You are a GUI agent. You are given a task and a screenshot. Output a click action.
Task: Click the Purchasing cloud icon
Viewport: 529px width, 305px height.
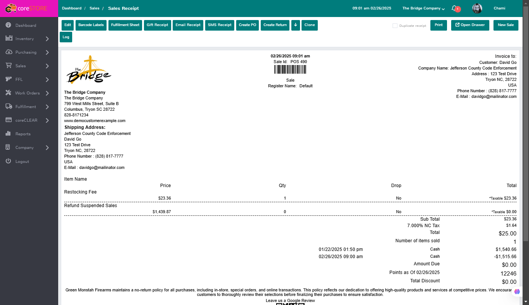pyautogui.click(x=8, y=52)
